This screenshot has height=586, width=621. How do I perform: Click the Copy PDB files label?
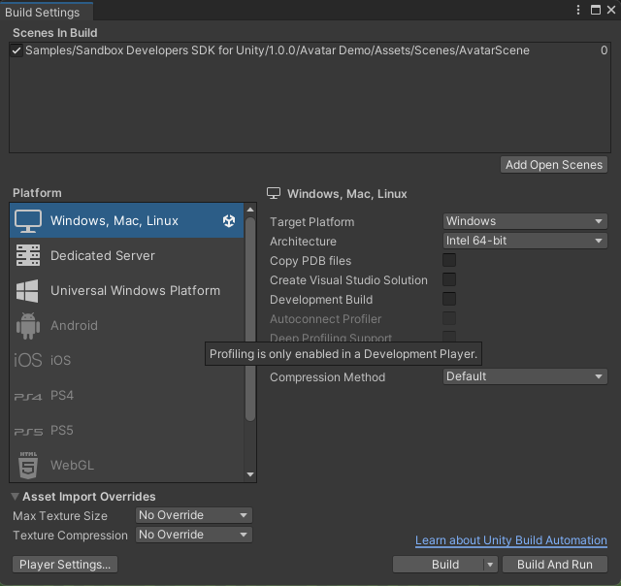pyautogui.click(x=310, y=261)
